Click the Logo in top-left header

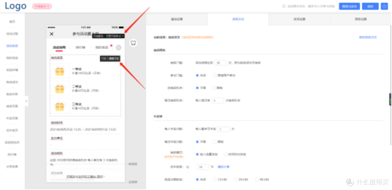[x=16, y=6]
